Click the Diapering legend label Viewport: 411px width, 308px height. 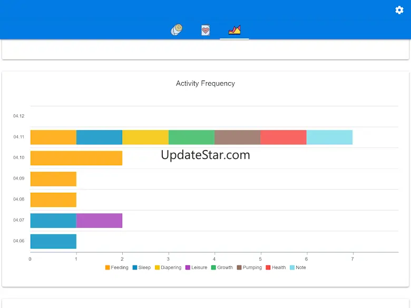(171, 267)
